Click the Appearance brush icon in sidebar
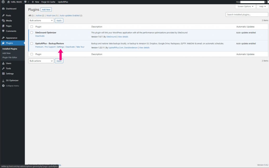The width and height of the screenshot is (269, 168). click(x=3, y=38)
